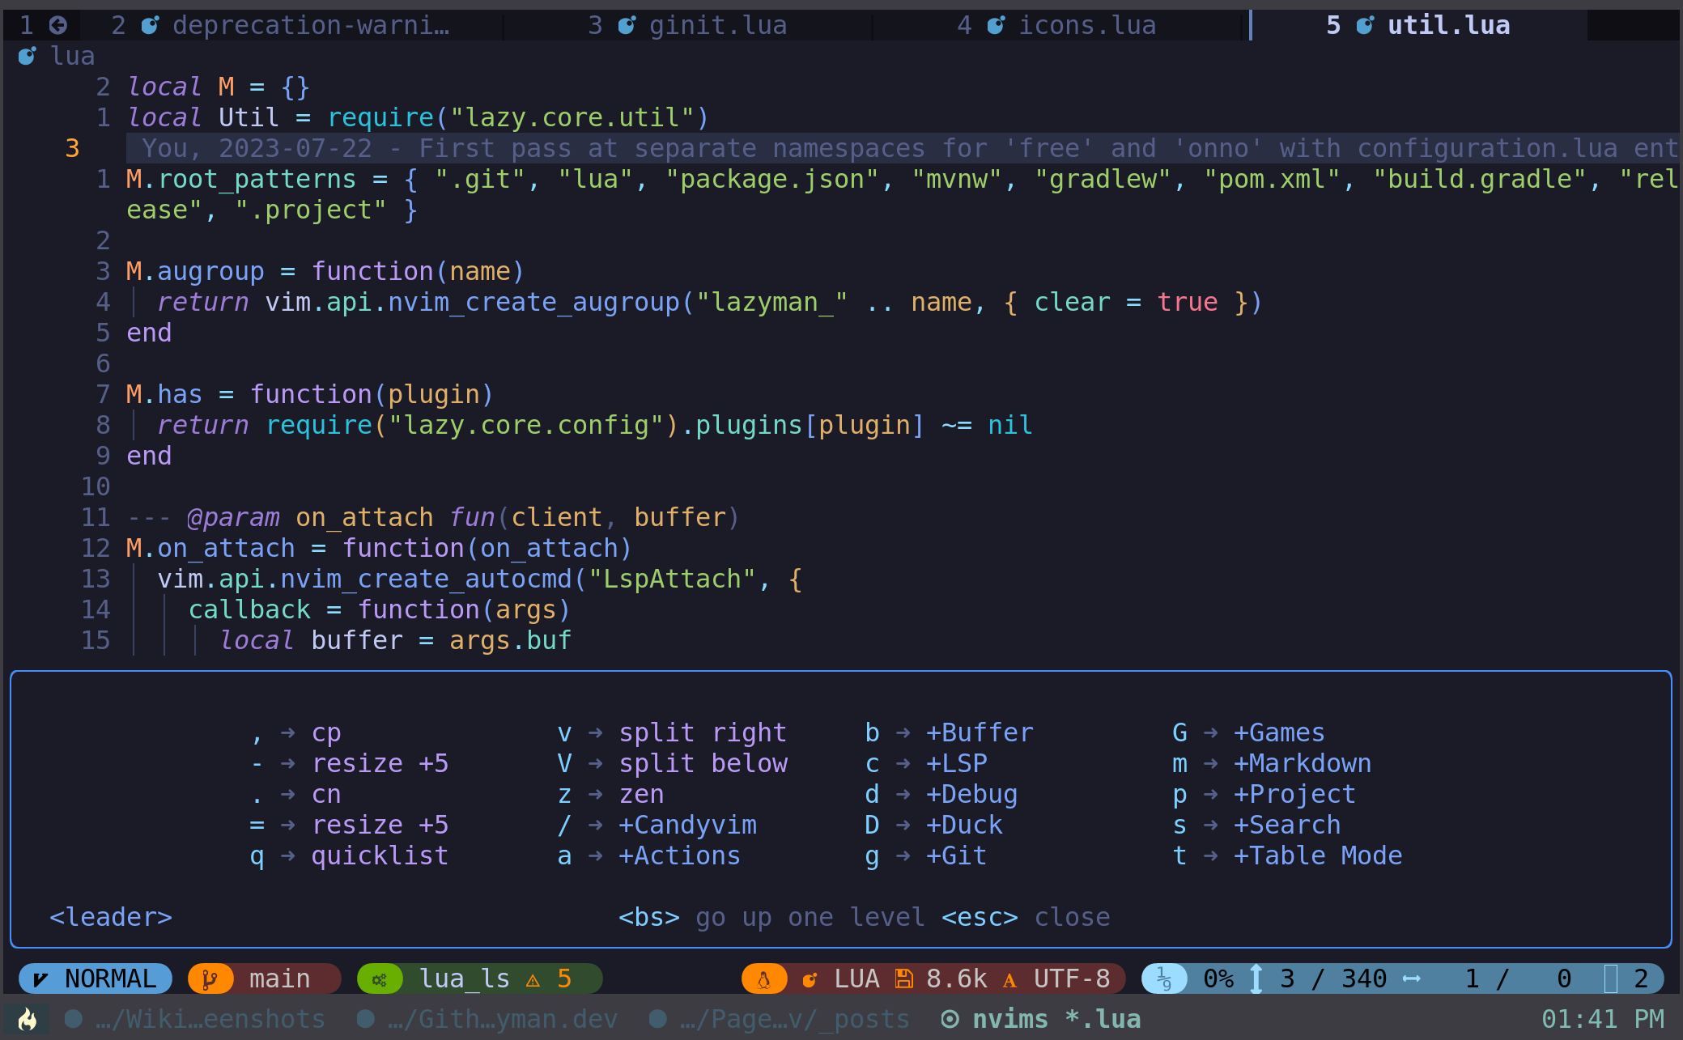Choose the 'split right' mapping
This screenshot has width=1683, height=1040.
[702, 732]
